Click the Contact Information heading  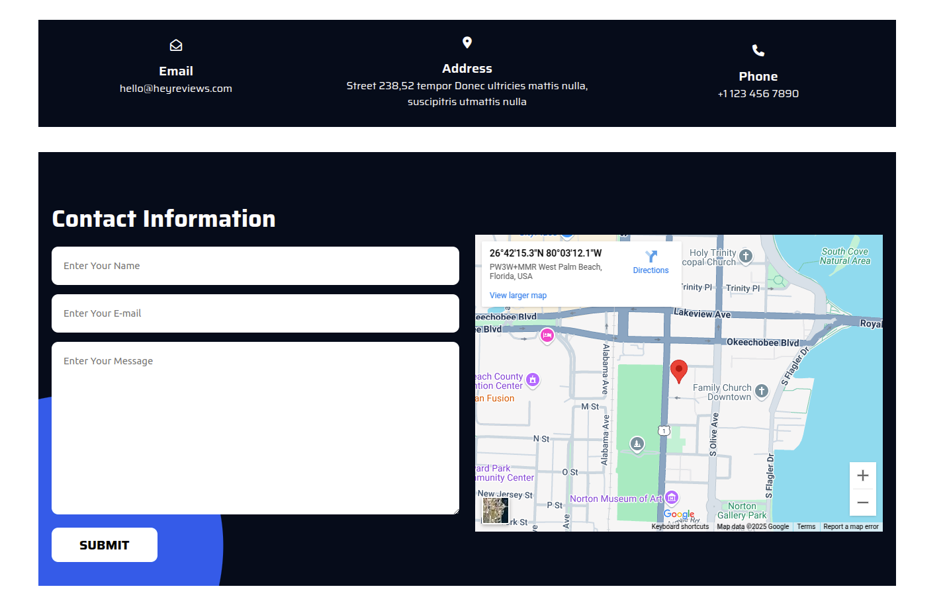163,219
